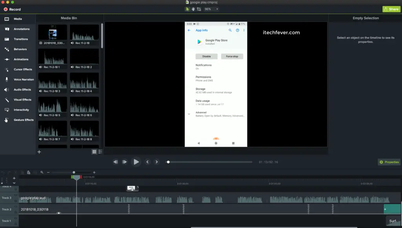Open the 96% canvas zoom dropdown
This screenshot has height=228, width=402.
(212, 9)
